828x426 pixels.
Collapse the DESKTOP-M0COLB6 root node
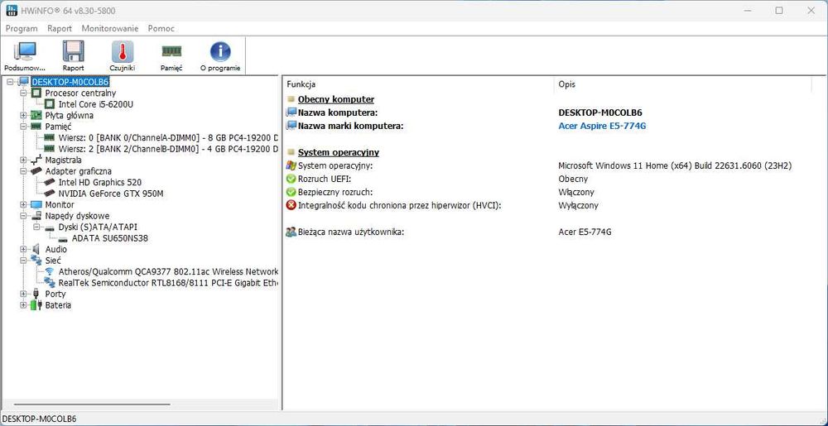coord(10,82)
